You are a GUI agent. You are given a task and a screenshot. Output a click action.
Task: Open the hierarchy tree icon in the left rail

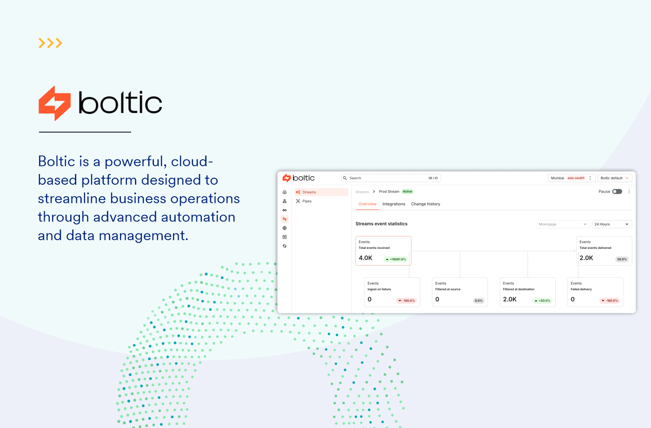(x=285, y=201)
